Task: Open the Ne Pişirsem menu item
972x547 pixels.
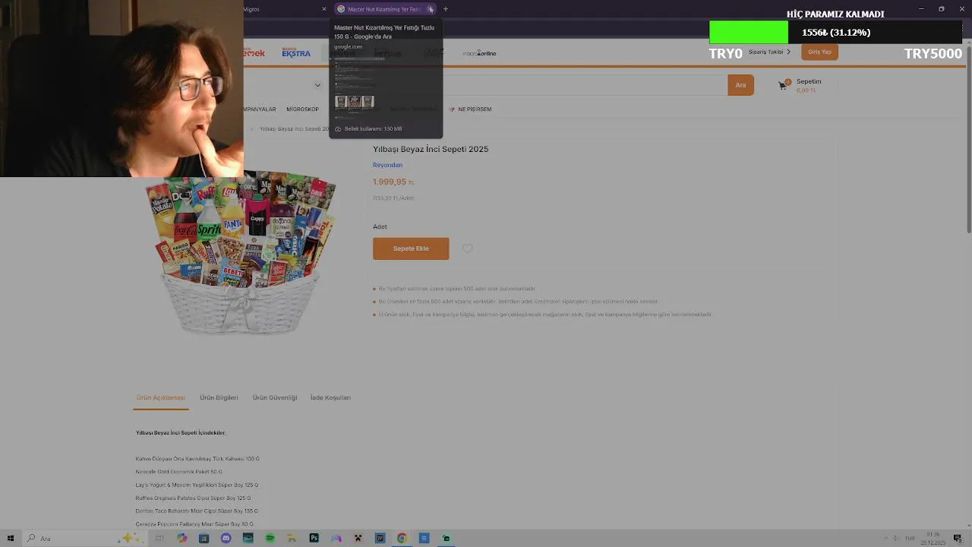Action: (x=470, y=109)
